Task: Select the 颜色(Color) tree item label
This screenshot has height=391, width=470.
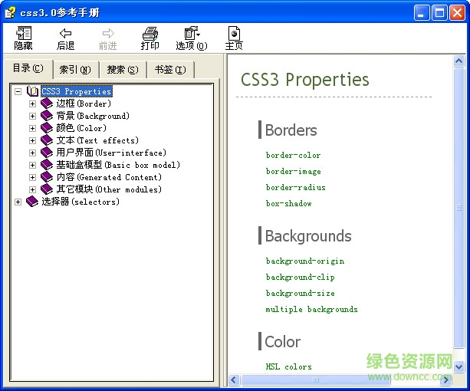Action: coord(81,128)
